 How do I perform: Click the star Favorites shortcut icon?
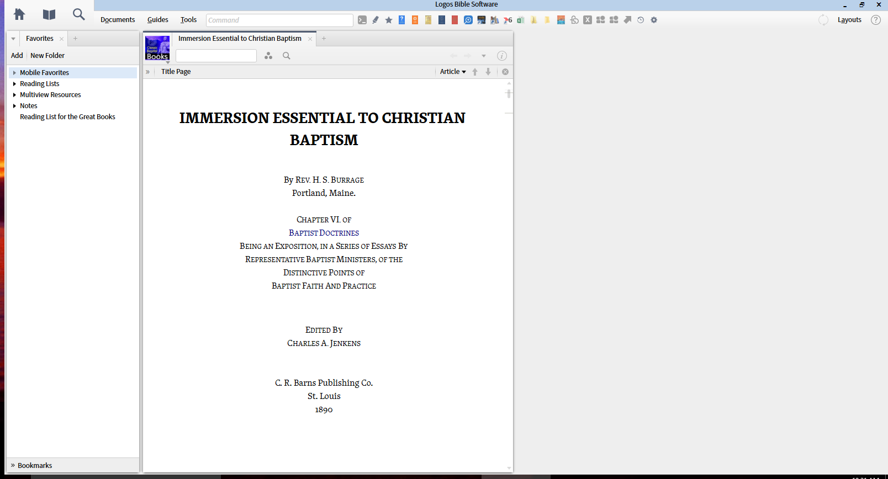[x=389, y=20]
